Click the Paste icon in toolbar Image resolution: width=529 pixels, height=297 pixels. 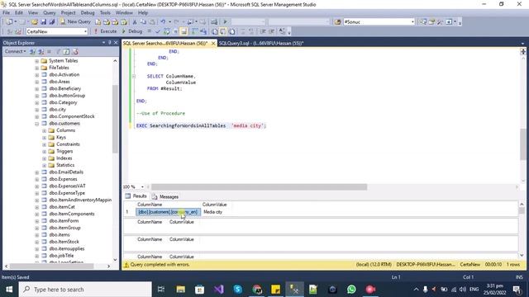(152, 22)
